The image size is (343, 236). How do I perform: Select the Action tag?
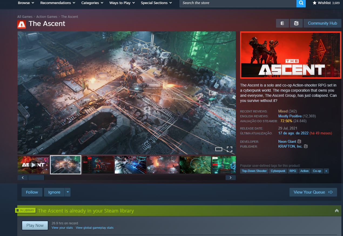click(x=304, y=171)
